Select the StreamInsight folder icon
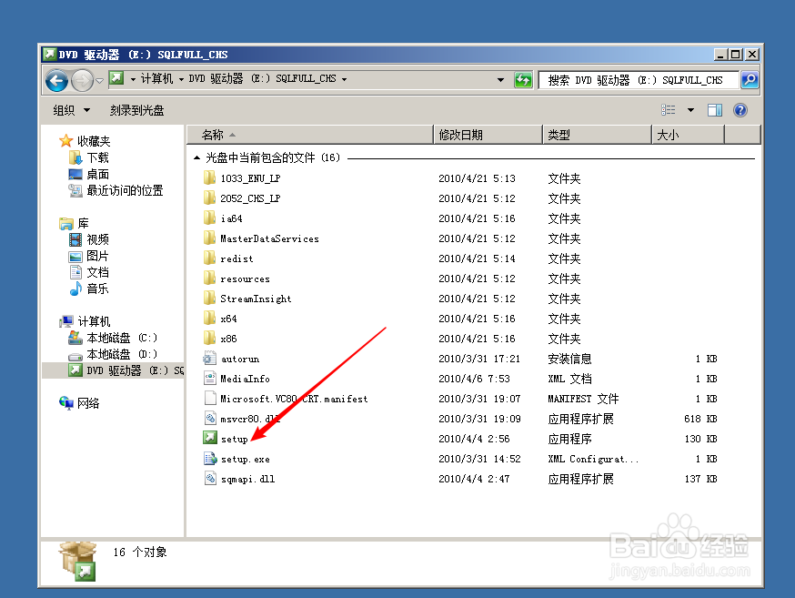This screenshot has width=795, height=598. [x=209, y=299]
